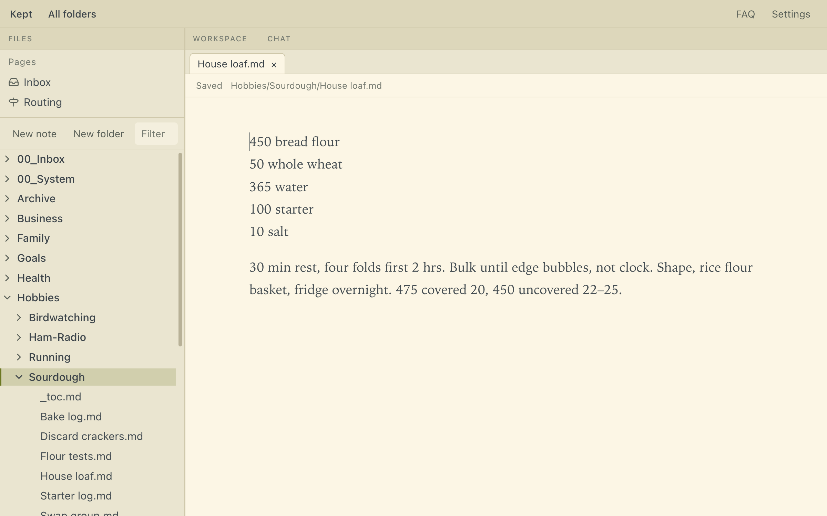Image resolution: width=827 pixels, height=516 pixels.
Task: Click the Inbox page label
Action: (x=37, y=82)
